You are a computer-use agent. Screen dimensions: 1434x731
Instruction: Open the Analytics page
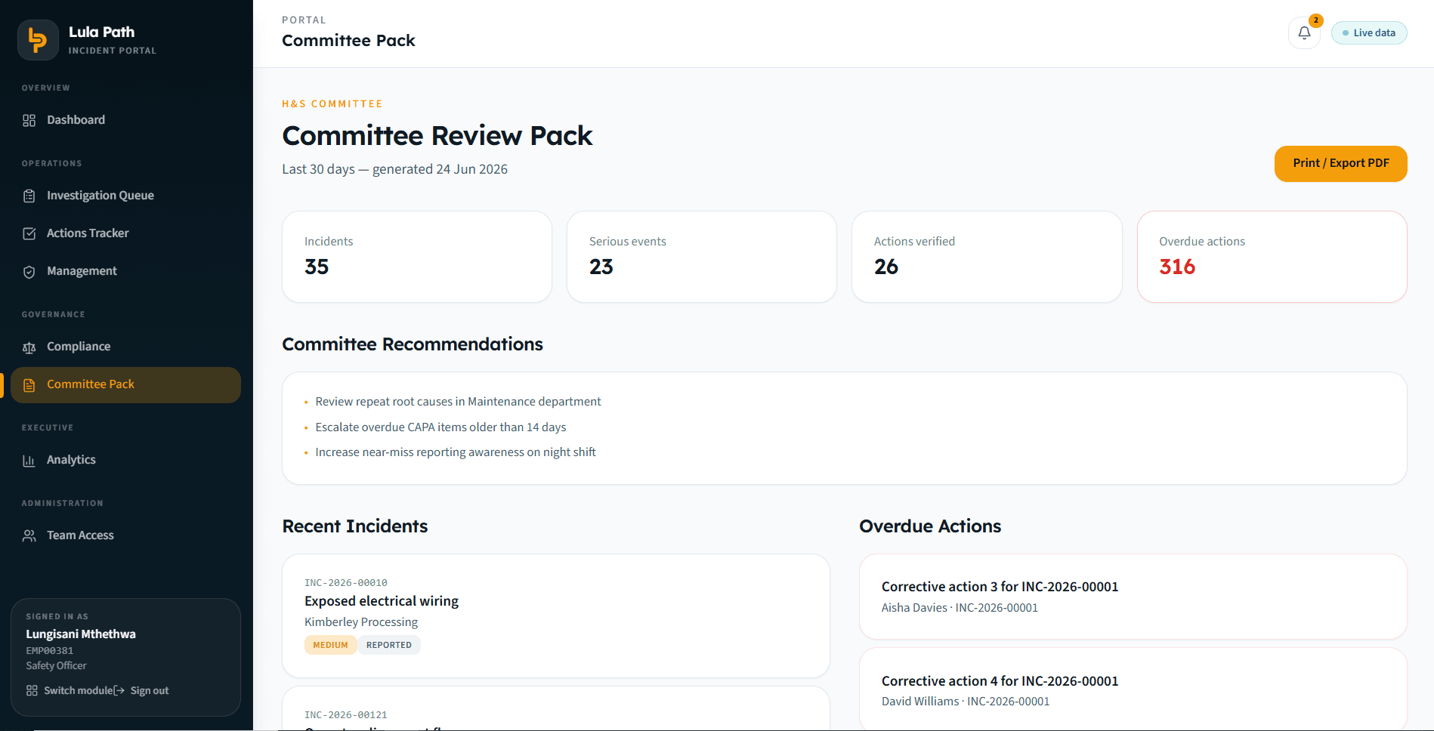coord(126,460)
